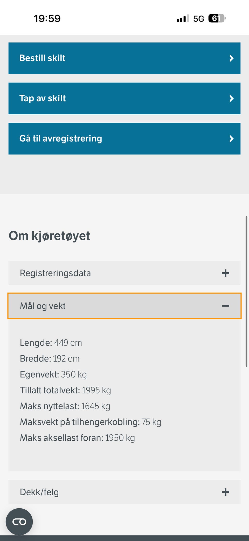249x541 pixels.
Task: Tap the cellular signal bars icon
Action: pos(183,18)
